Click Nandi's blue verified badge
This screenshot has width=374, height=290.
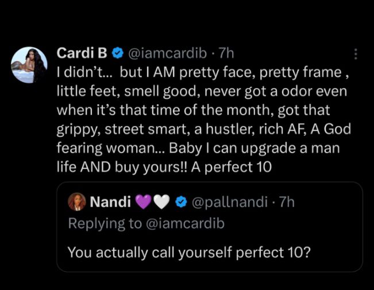pyautogui.click(x=181, y=202)
